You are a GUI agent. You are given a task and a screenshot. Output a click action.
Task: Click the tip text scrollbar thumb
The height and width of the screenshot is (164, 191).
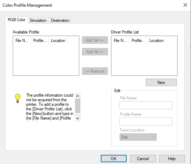tap(77, 106)
